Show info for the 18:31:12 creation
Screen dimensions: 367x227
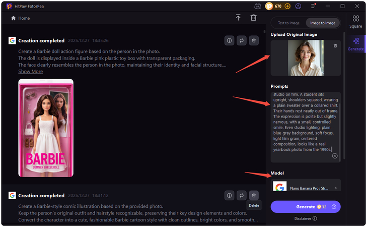tap(230, 195)
